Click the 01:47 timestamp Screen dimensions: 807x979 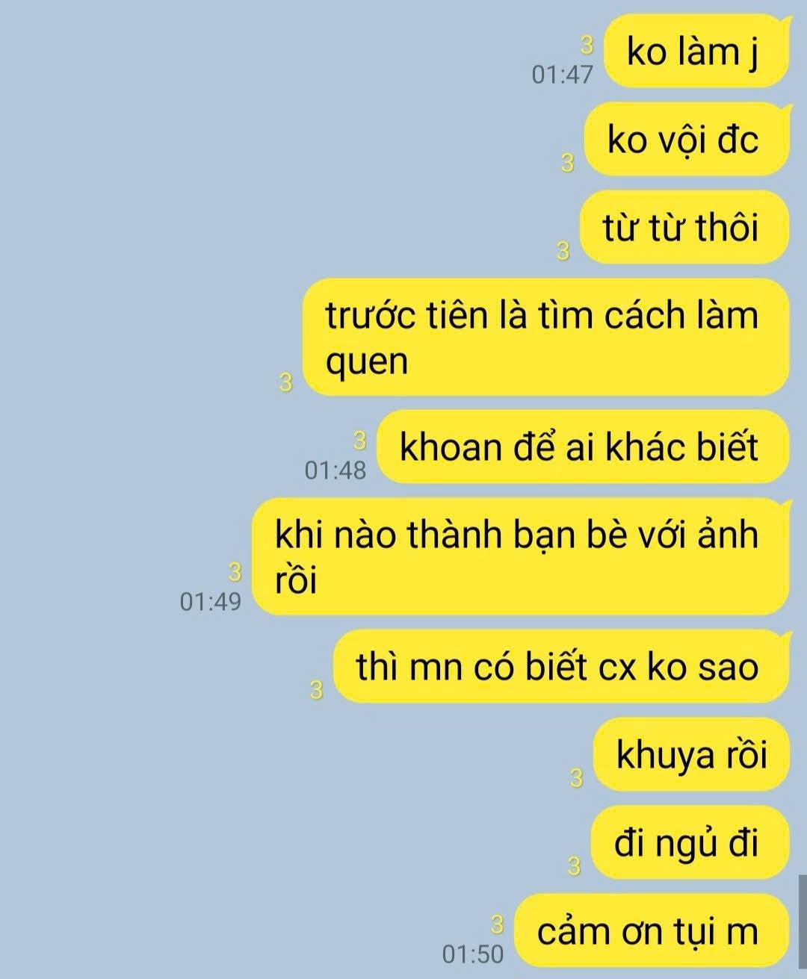coord(562,75)
